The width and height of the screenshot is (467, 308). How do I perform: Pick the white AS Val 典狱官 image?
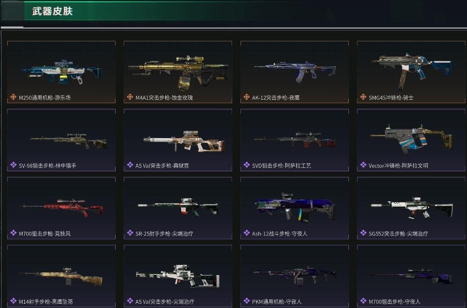(x=184, y=141)
